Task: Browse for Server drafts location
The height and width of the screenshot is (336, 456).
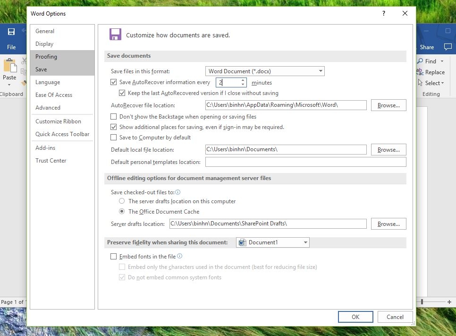Action: point(388,224)
